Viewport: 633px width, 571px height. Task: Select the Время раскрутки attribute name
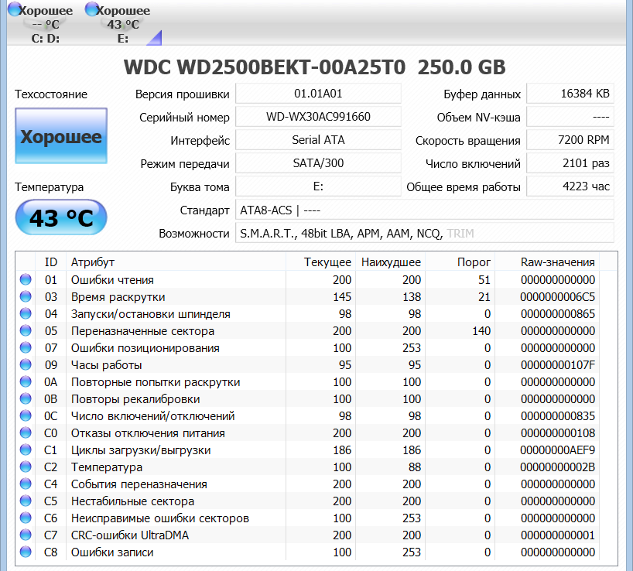(x=118, y=297)
